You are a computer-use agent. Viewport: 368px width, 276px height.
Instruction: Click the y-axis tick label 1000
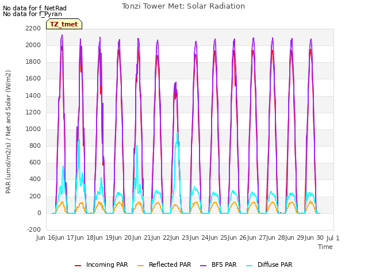click(33, 129)
